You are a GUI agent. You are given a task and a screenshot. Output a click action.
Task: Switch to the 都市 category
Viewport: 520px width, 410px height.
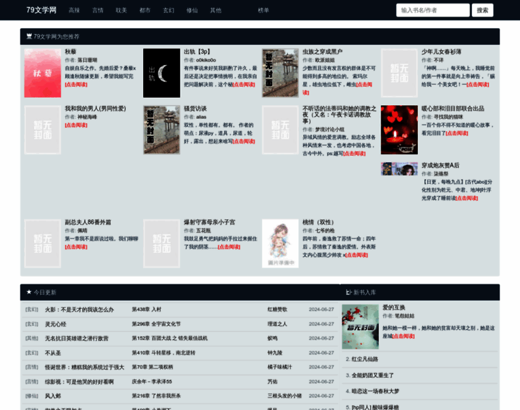(145, 10)
